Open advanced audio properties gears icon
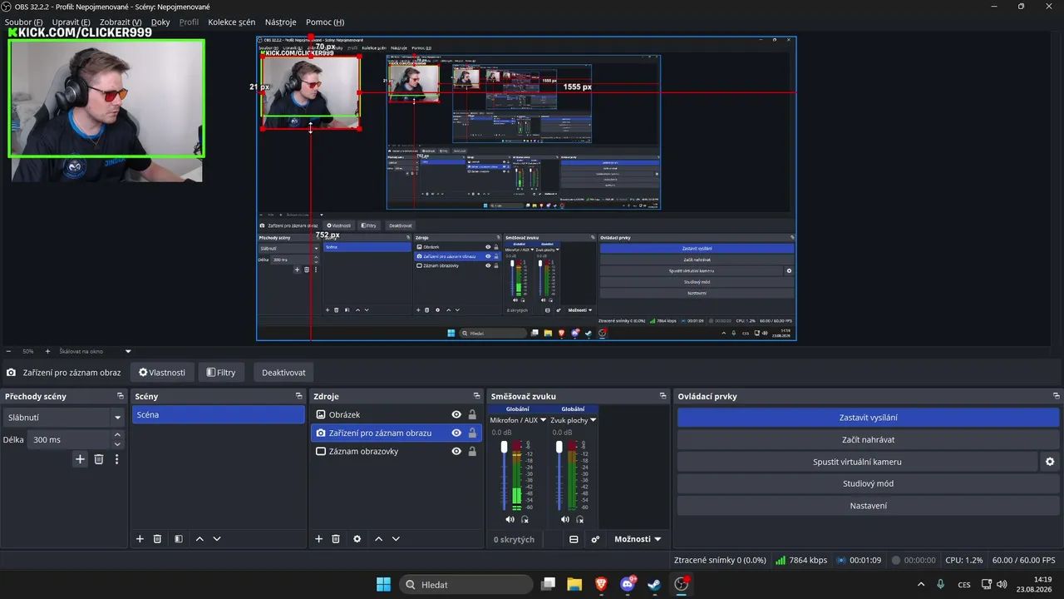The width and height of the screenshot is (1064, 599). pyautogui.click(x=595, y=539)
